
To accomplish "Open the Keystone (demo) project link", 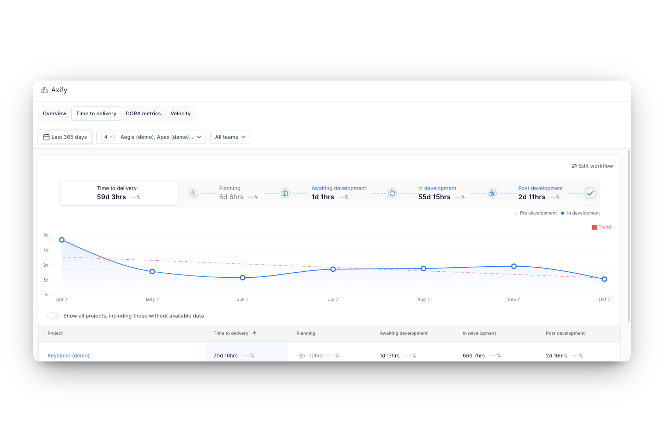I will [68, 355].
